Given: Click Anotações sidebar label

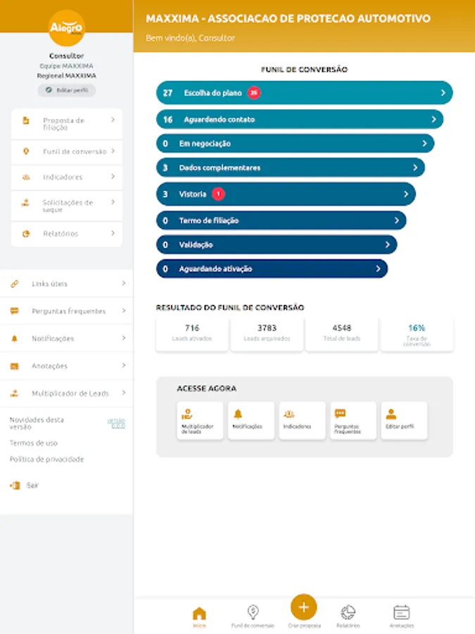Looking at the screenshot, I should click(x=50, y=366).
